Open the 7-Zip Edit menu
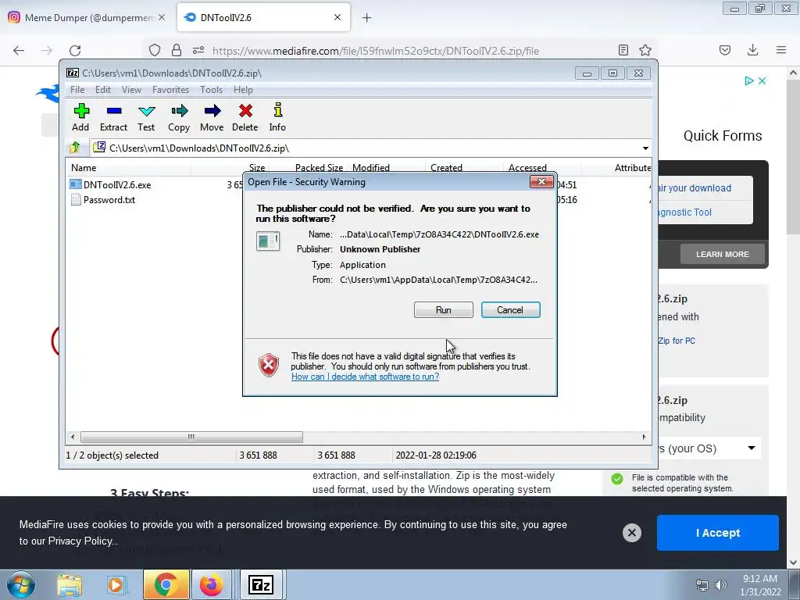Screen dimensions: 800x600 tap(103, 90)
